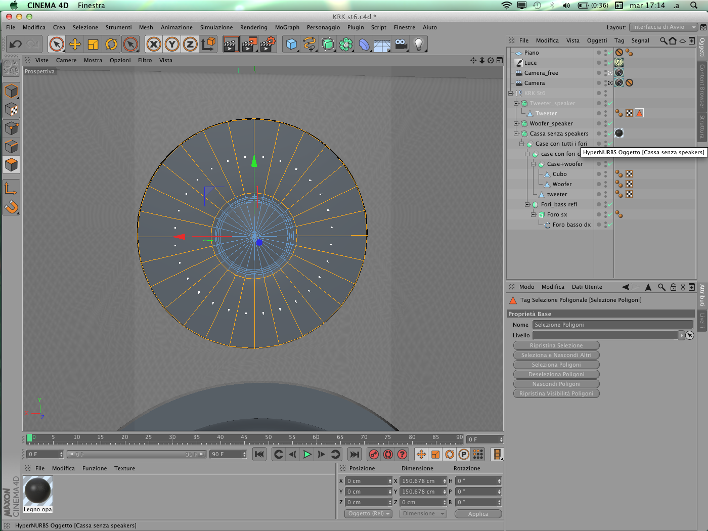This screenshot has height=531, width=708.
Task: Click the magnet snapping icon in left toolbar
Action: [11, 206]
